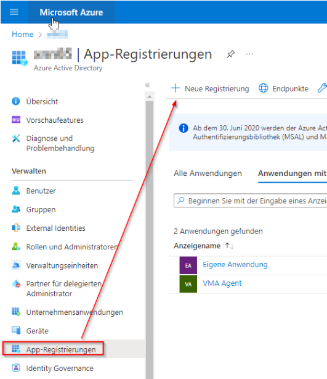The image size is (327, 379).
Task: Click the plus icon for Neue Registrierung
Action: [176, 88]
